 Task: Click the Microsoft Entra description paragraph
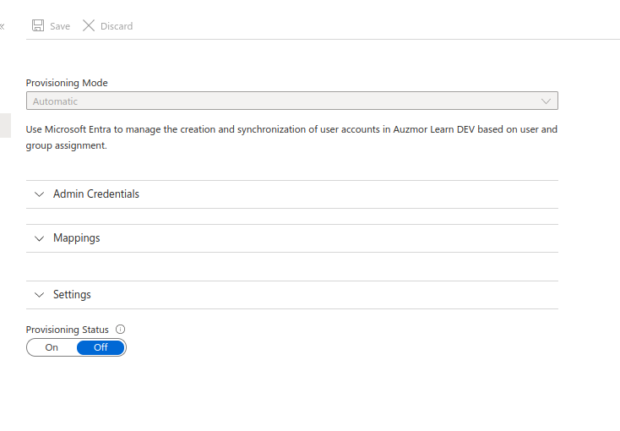[291, 138]
